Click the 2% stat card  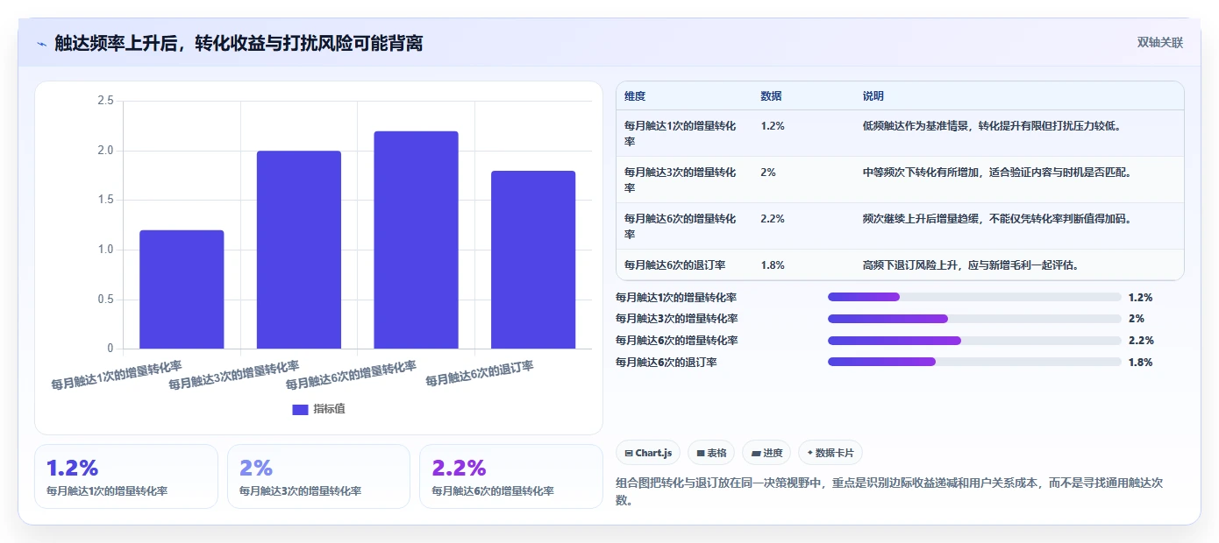coord(318,476)
